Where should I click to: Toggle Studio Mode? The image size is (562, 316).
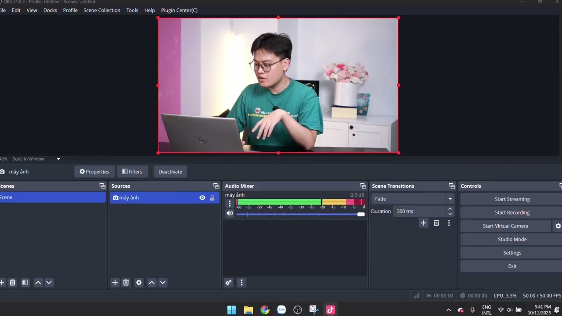click(512, 239)
